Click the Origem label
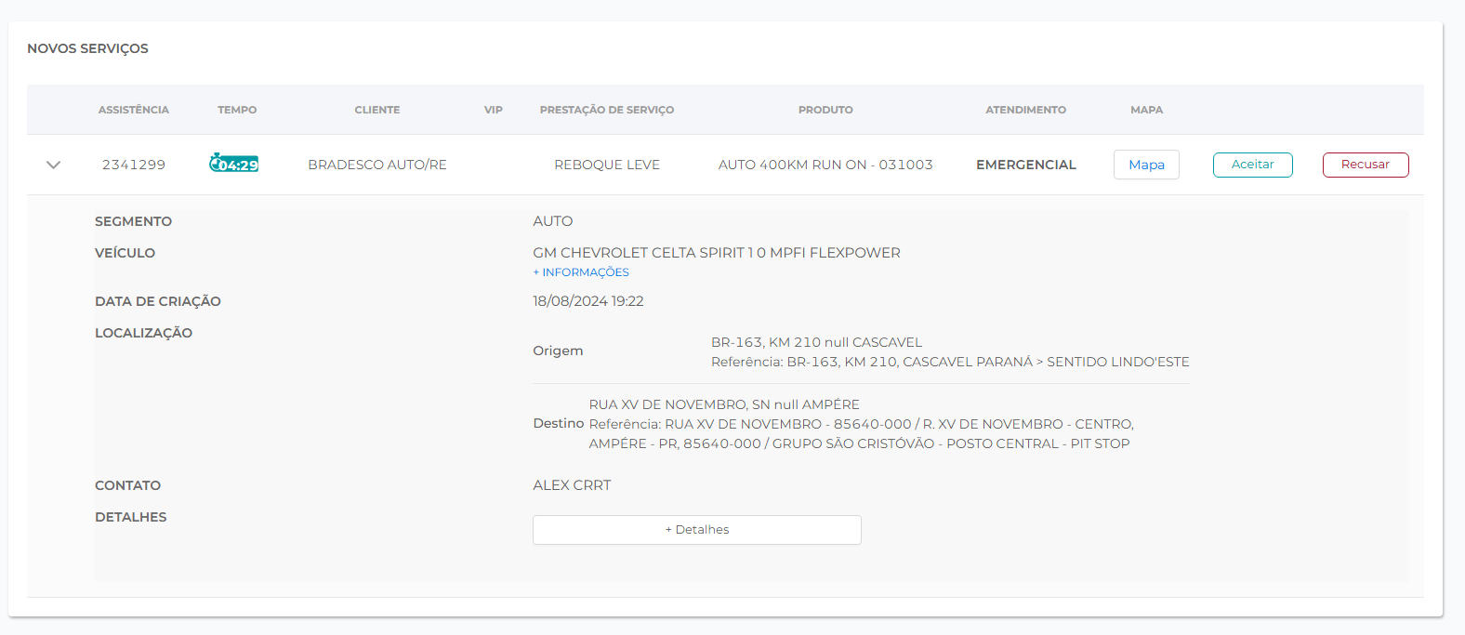 pos(558,351)
